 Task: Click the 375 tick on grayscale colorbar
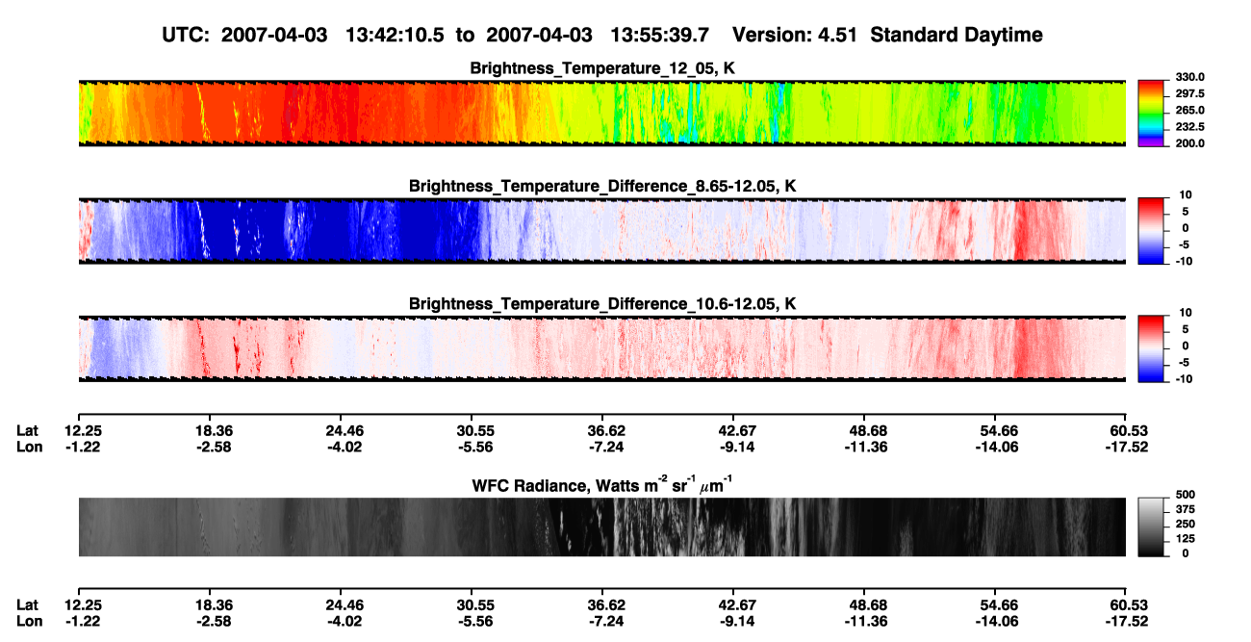[1186, 509]
